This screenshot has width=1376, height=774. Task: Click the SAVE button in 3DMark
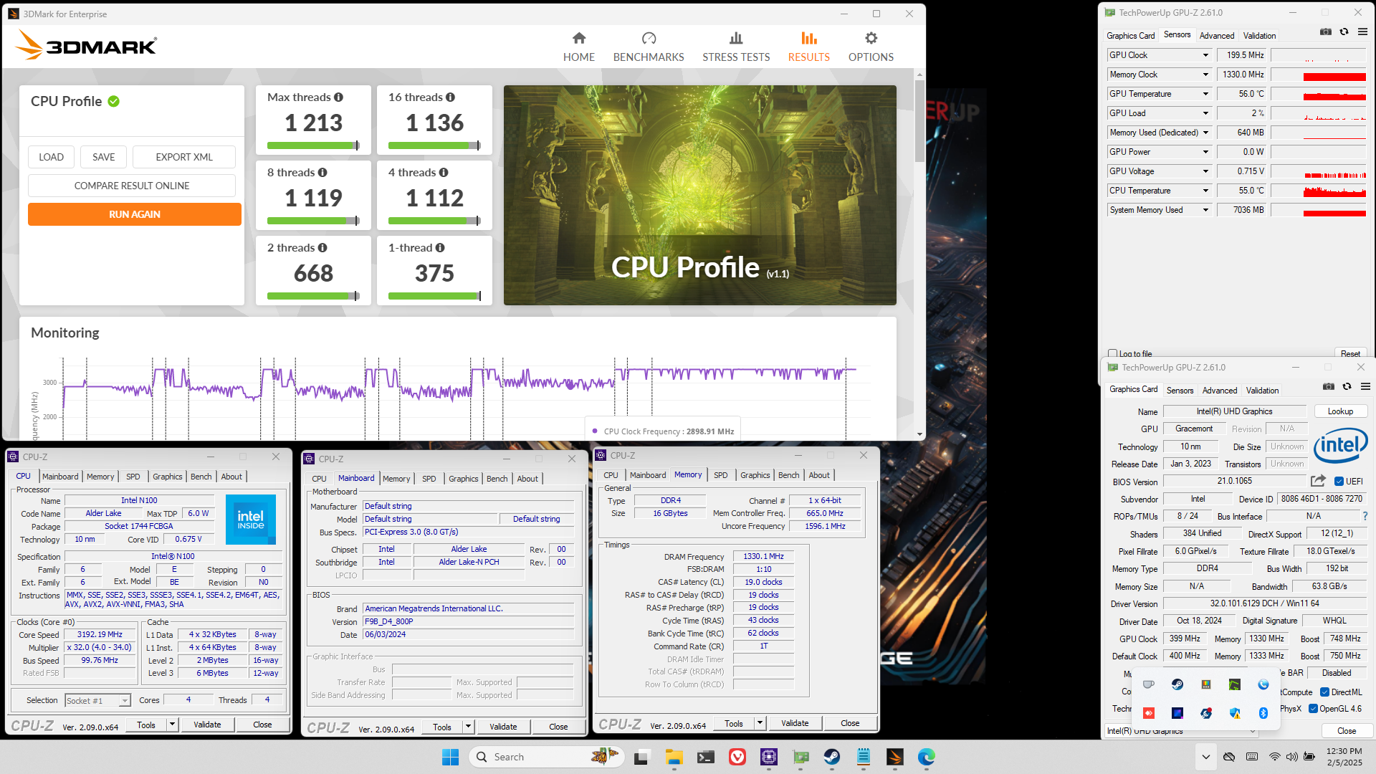103,157
